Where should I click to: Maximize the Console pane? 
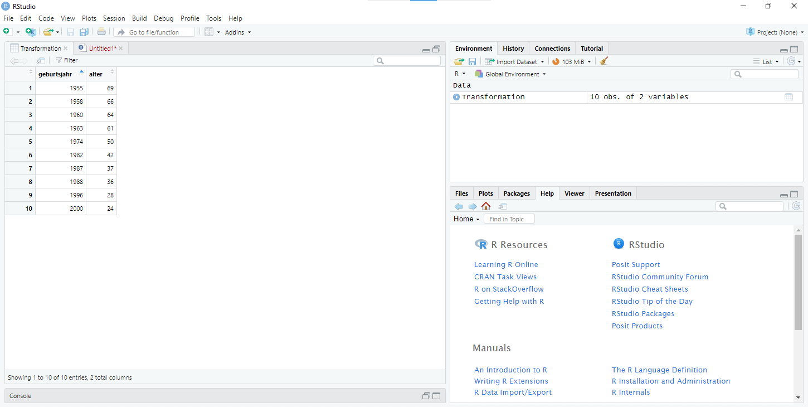tap(436, 396)
